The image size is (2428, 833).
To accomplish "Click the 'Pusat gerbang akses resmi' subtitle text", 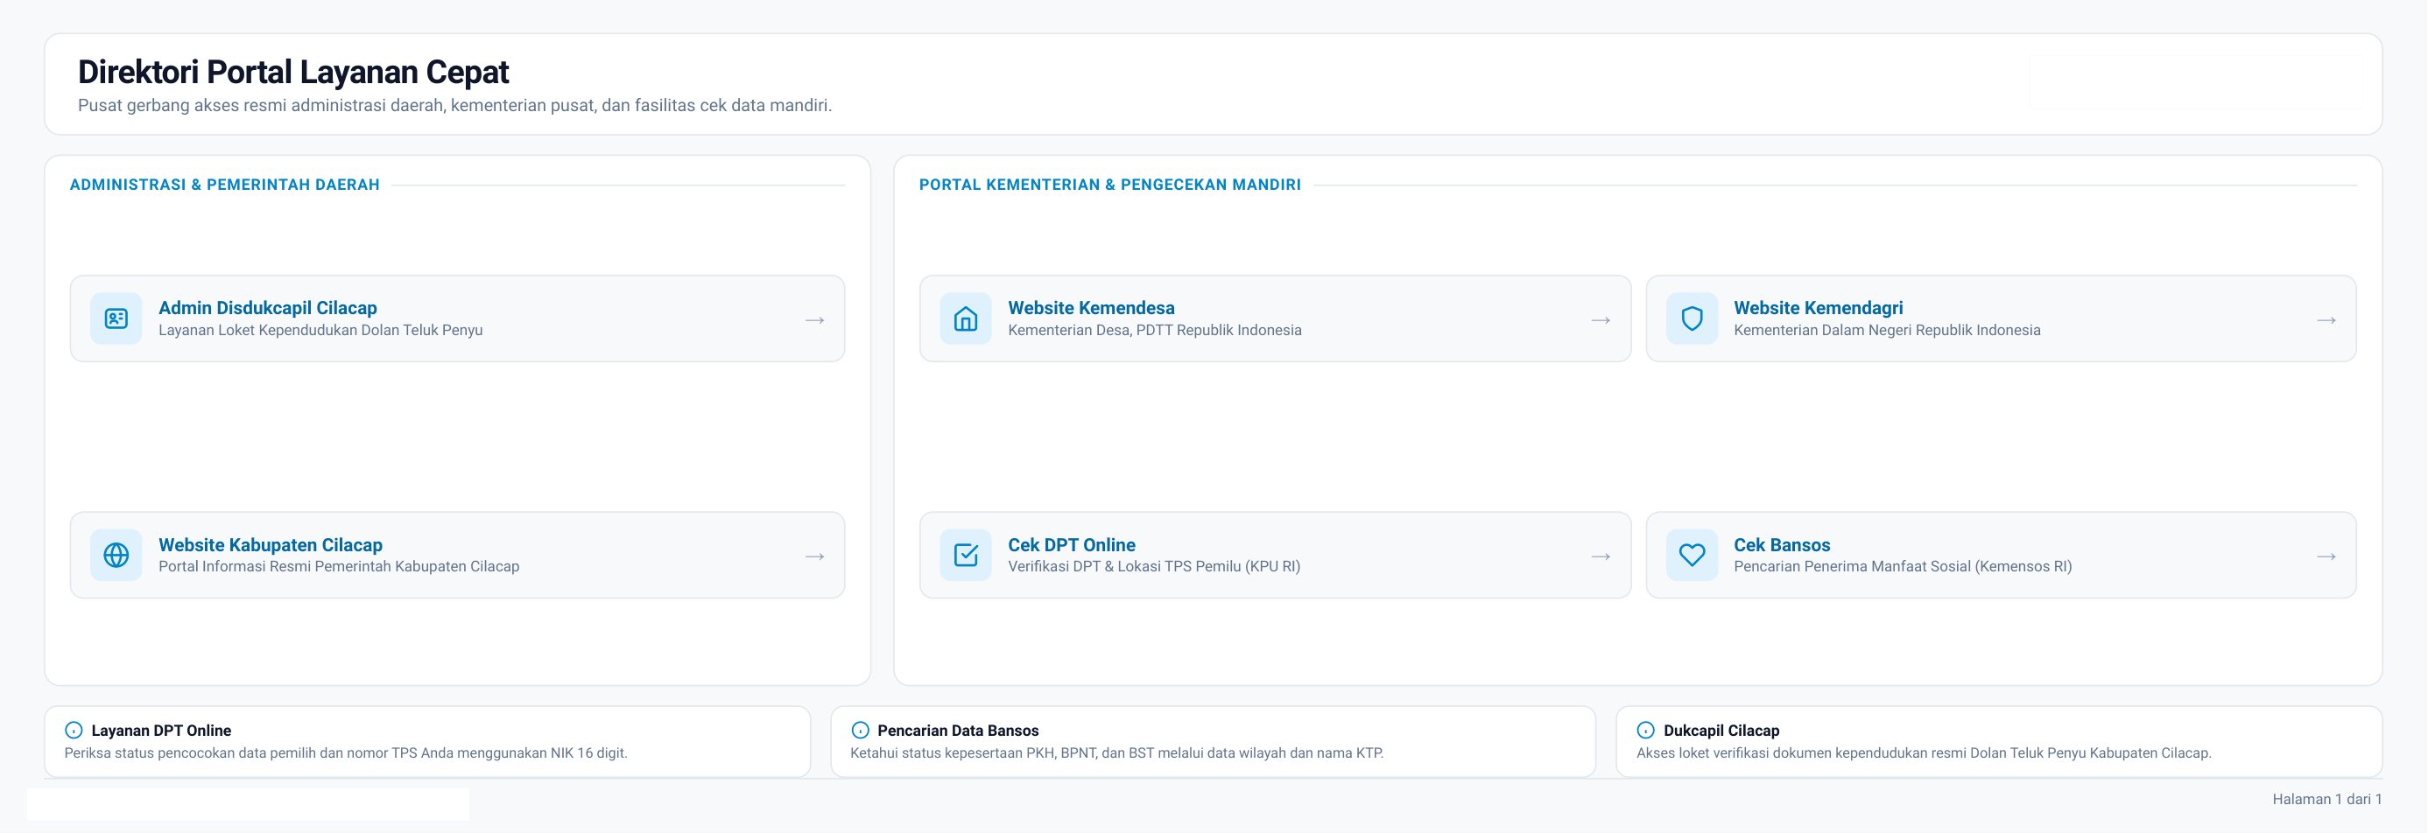I will [454, 106].
